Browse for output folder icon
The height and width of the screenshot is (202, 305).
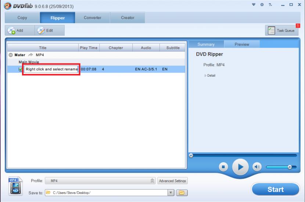coord(182,193)
